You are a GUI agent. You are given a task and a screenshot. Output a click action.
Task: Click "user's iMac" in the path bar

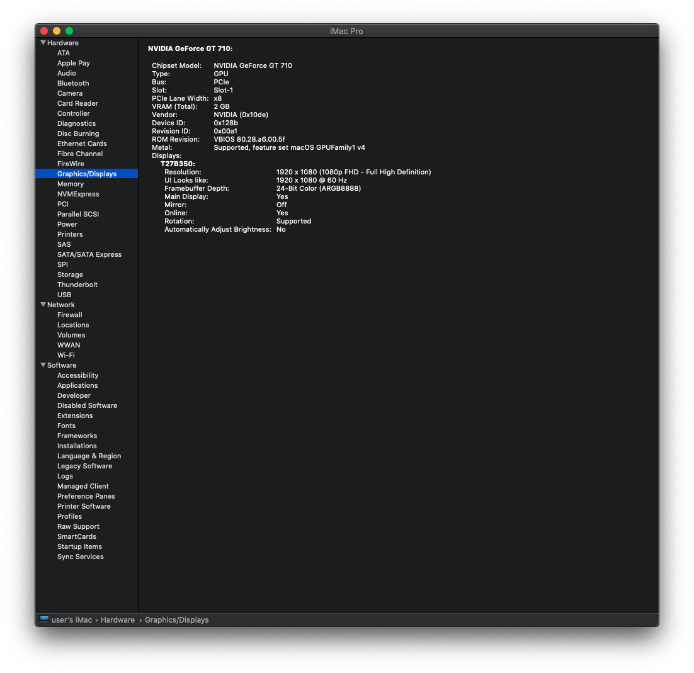click(72, 620)
